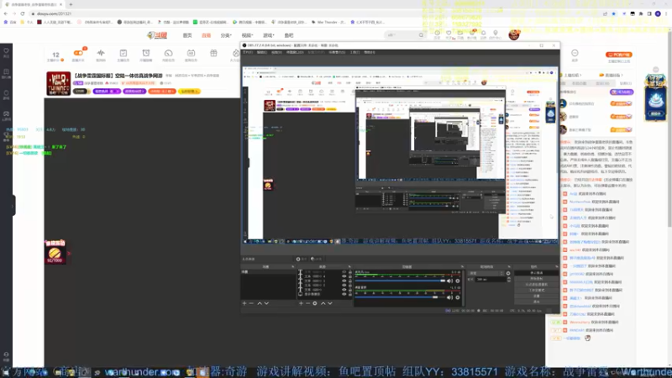Viewport: 672px width, 378px height.
Task: Toggle lock for 显示器捕获 source
Action: (349, 294)
